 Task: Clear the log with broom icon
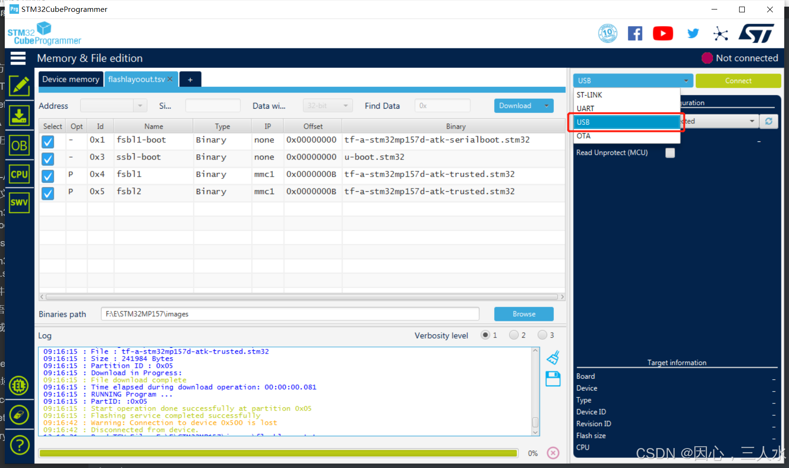[553, 358]
